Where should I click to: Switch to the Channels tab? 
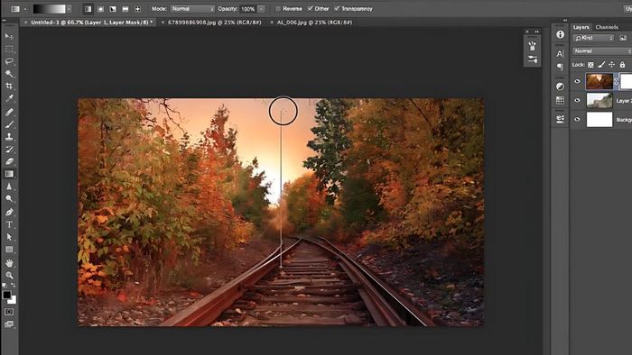[607, 27]
